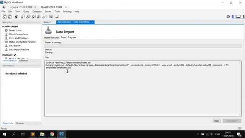
Task: Open Workbench preferences gear icon
Action: [228, 16]
